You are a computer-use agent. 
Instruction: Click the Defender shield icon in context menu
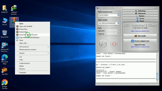click(x=17, y=38)
